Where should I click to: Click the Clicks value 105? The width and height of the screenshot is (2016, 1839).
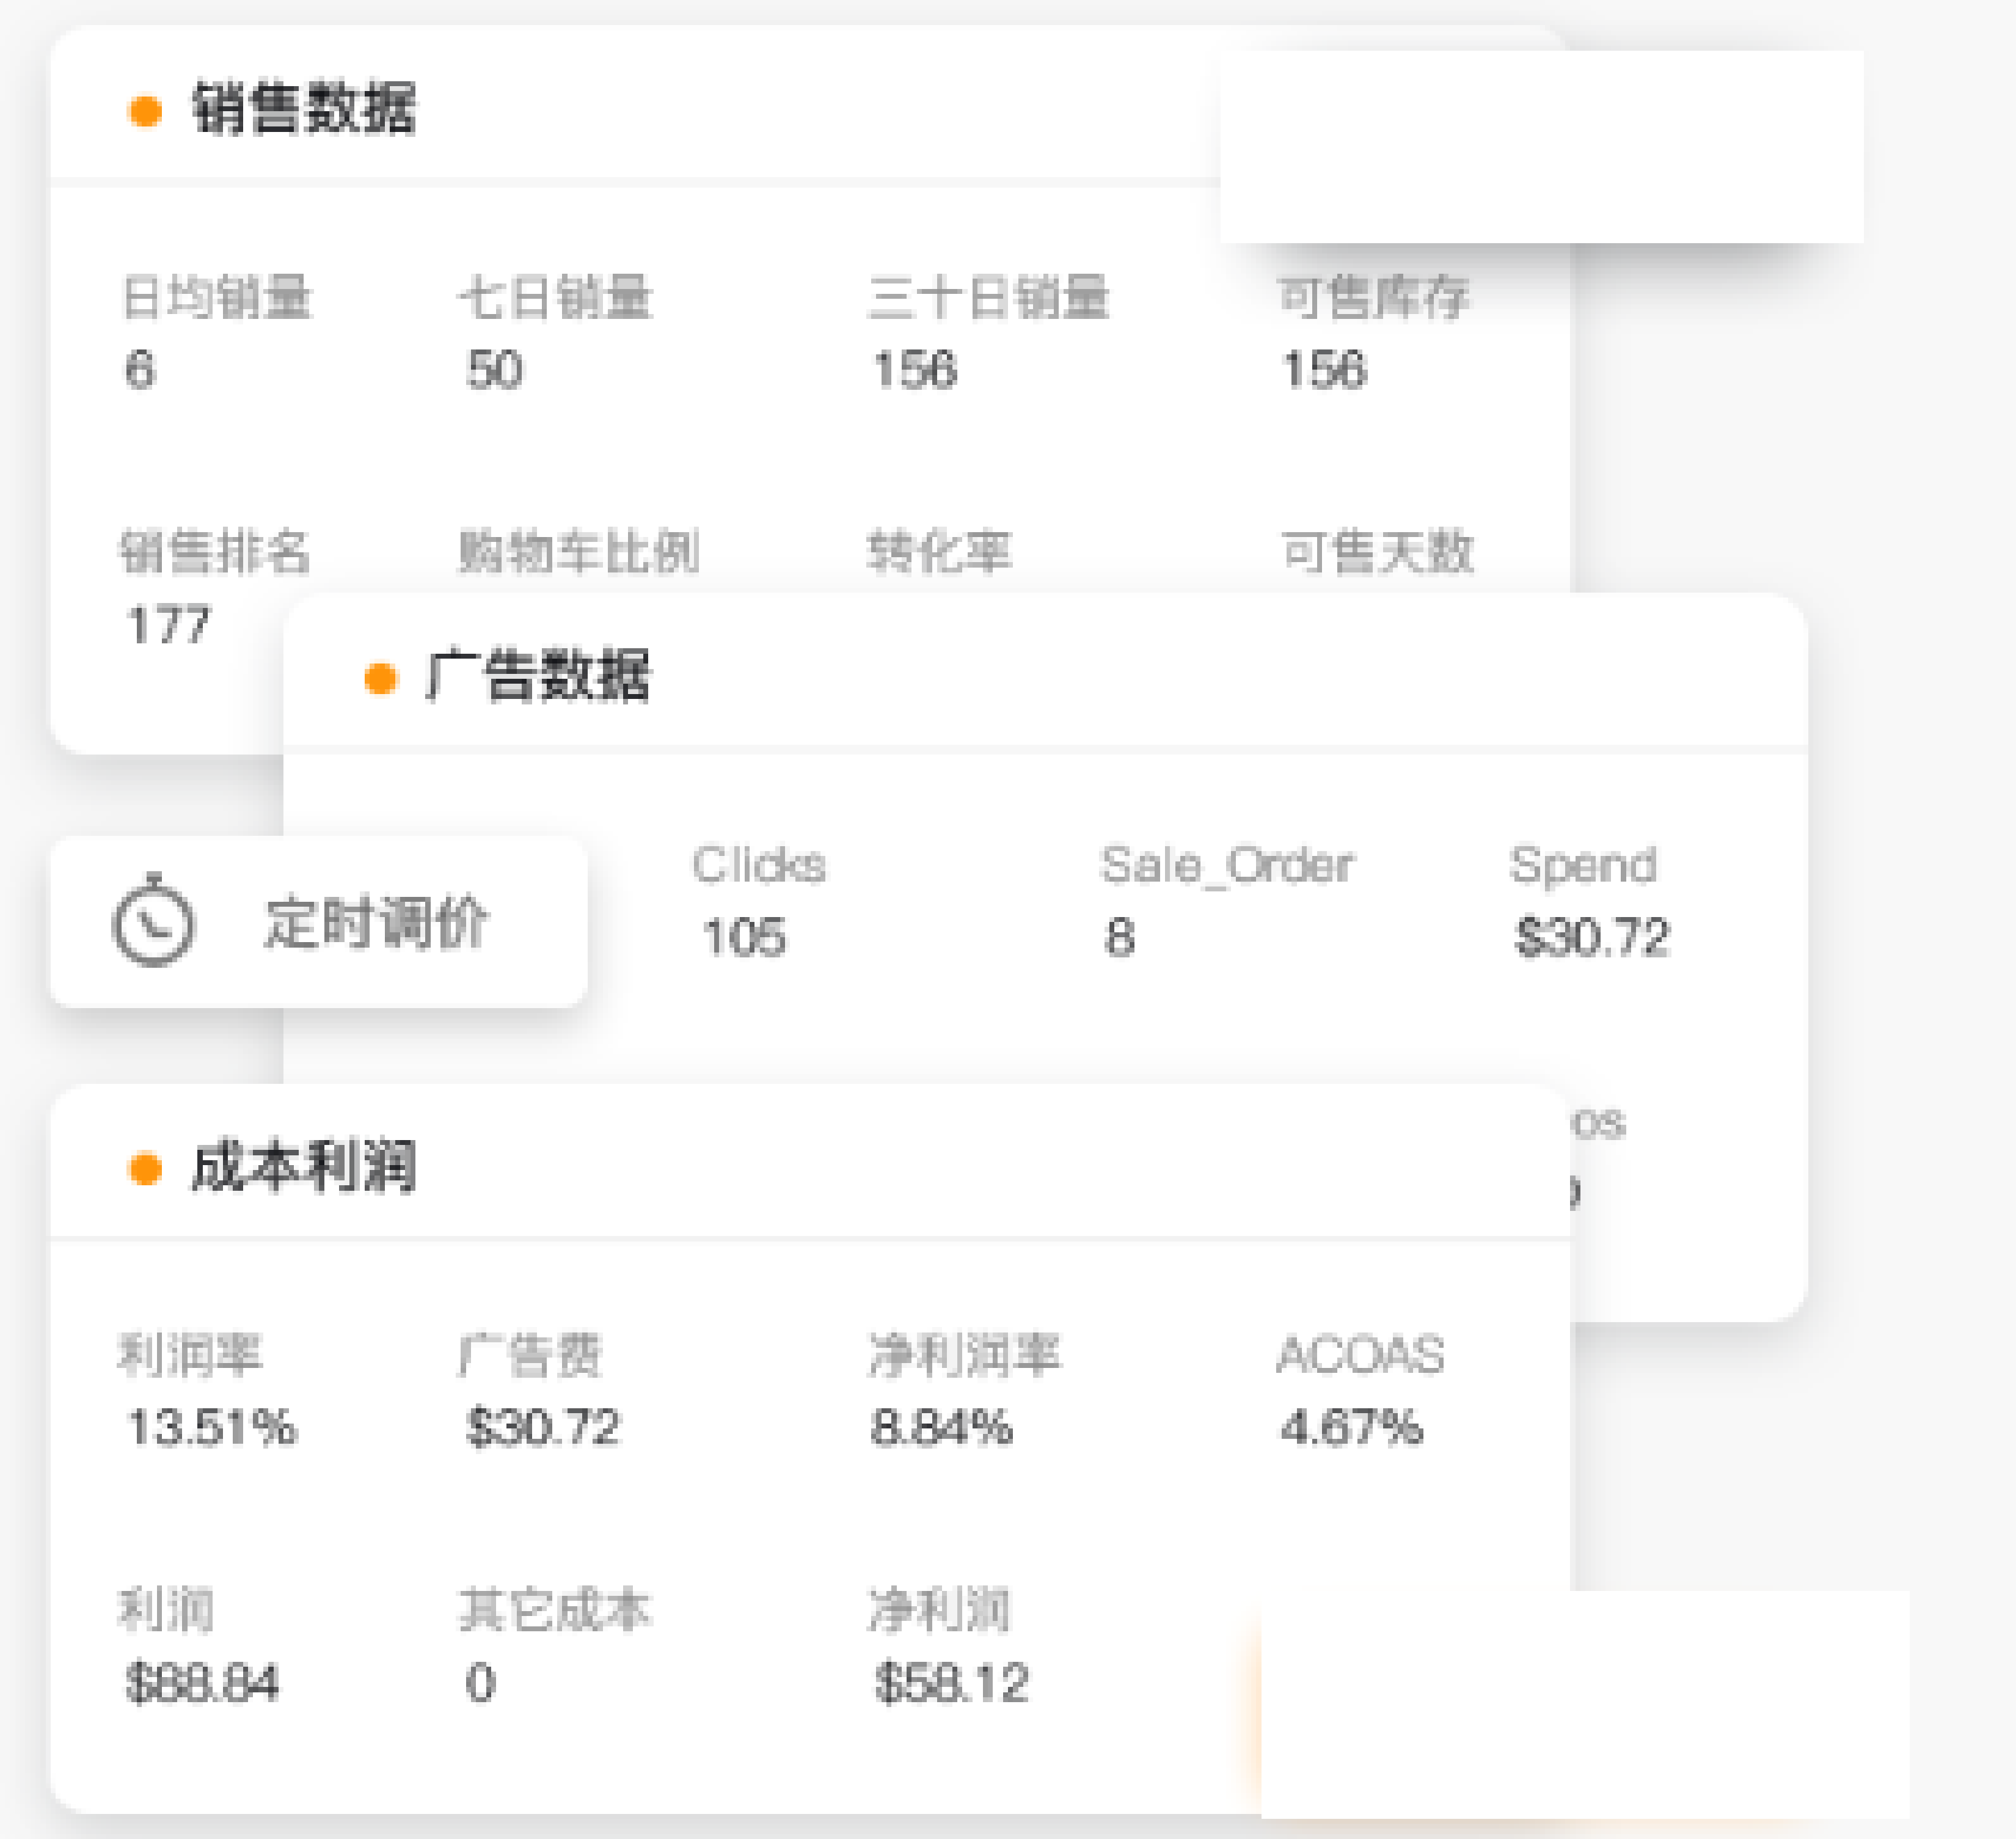coord(744,938)
